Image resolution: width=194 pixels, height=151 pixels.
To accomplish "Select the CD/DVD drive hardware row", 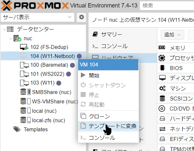I will (176, 109).
